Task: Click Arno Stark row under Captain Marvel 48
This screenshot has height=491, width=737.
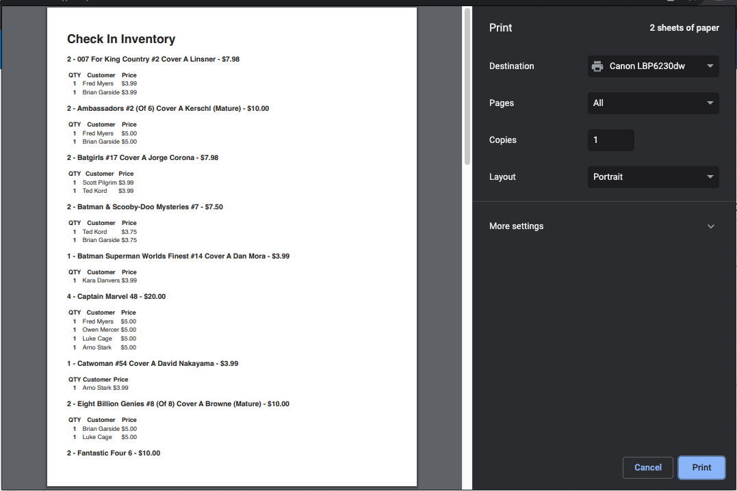Action: pyautogui.click(x=103, y=347)
